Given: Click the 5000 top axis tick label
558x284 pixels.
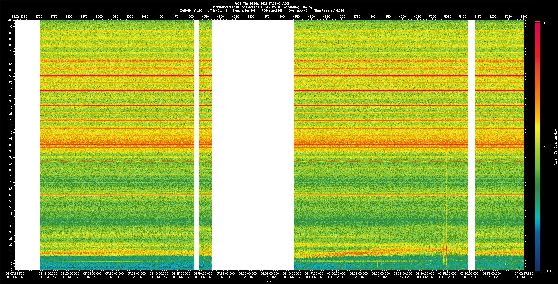Looking at the screenshot, I should [432, 17].
